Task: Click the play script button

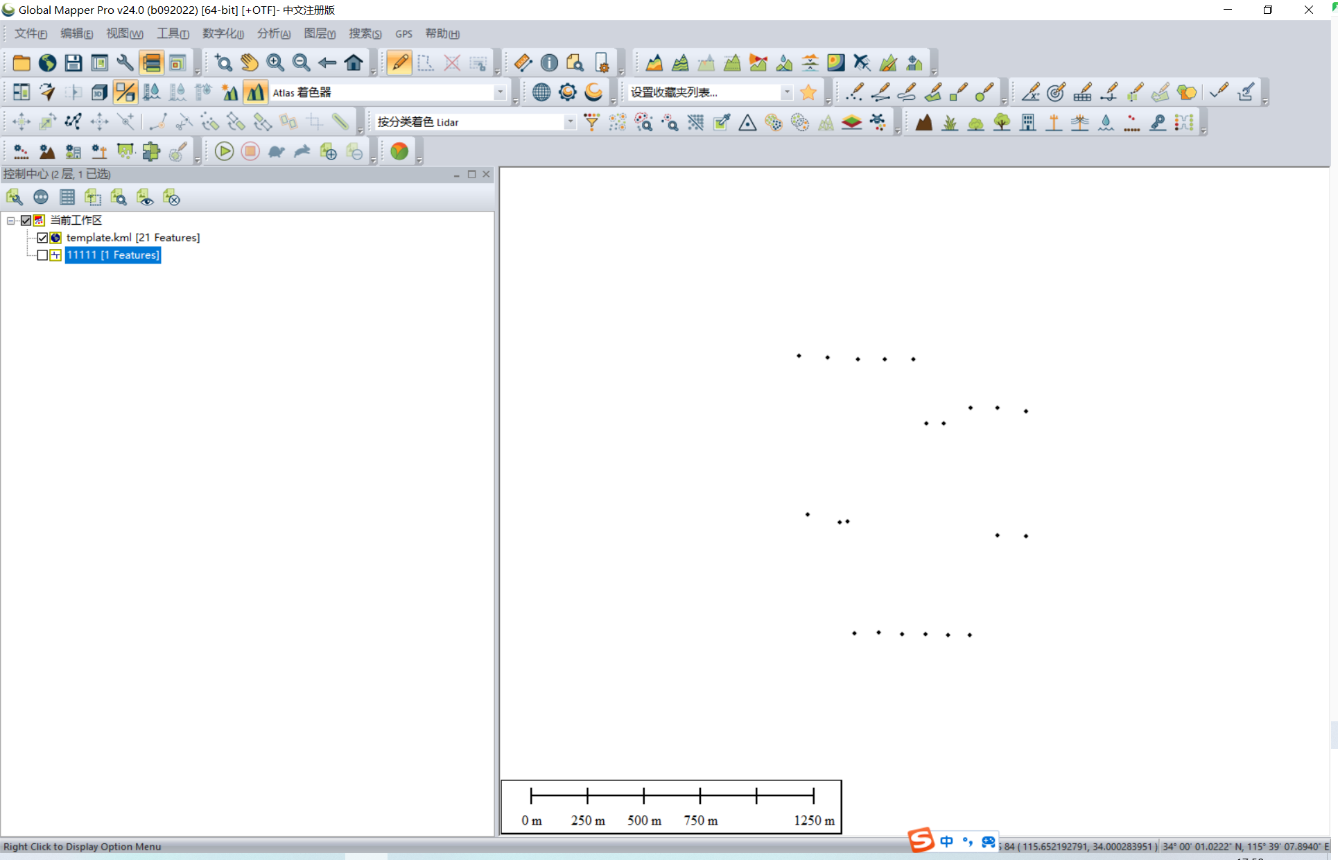Action: pos(224,151)
